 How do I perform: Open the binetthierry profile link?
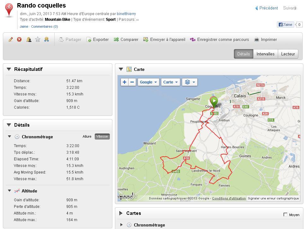click(x=126, y=14)
